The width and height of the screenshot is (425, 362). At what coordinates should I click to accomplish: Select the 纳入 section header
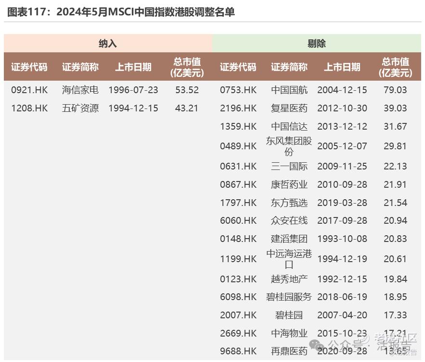(x=108, y=43)
